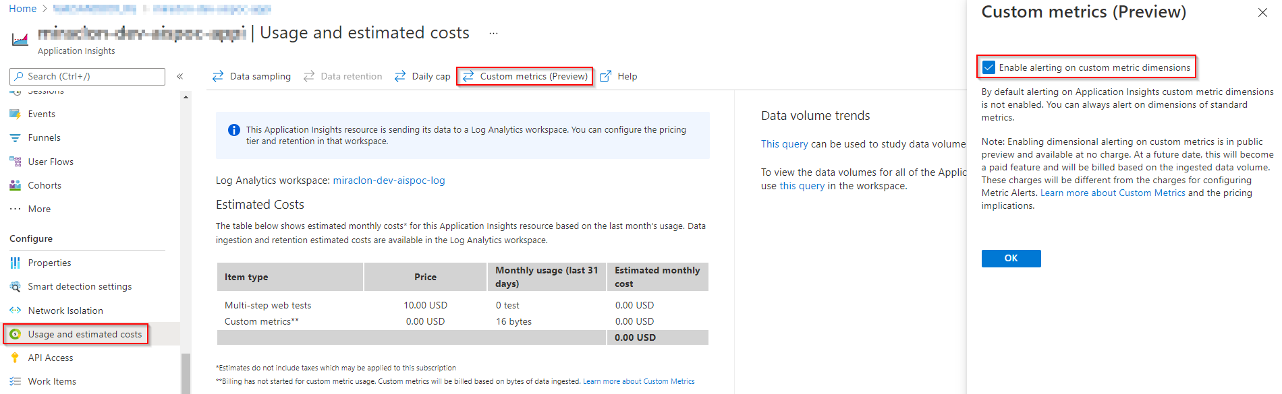Image resolution: width=1282 pixels, height=394 pixels.
Task: Close the Custom metrics (Preview) panel
Action: click(1262, 12)
